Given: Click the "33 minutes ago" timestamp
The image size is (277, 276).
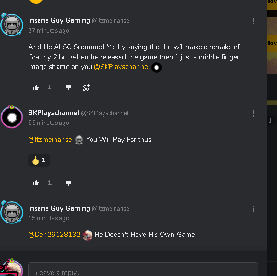Looking at the screenshot, I should 48,123.
